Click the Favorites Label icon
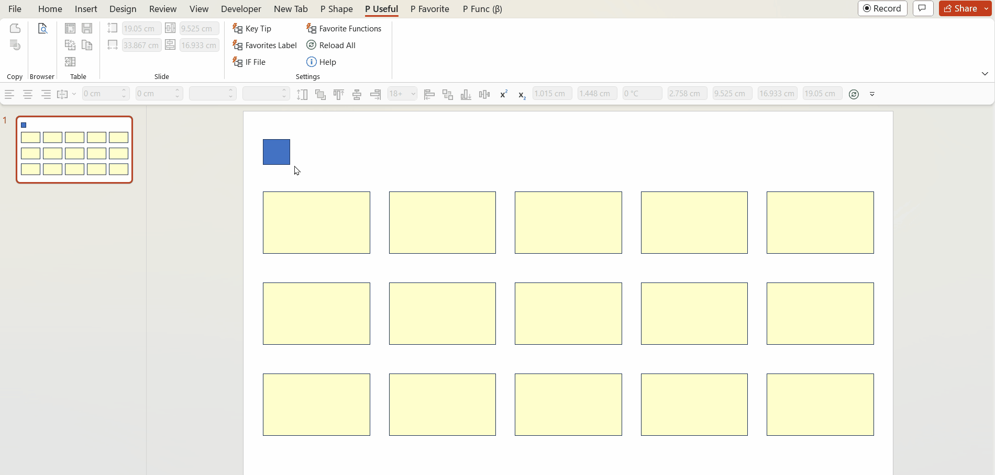The width and height of the screenshot is (995, 475). tap(238, 46)
